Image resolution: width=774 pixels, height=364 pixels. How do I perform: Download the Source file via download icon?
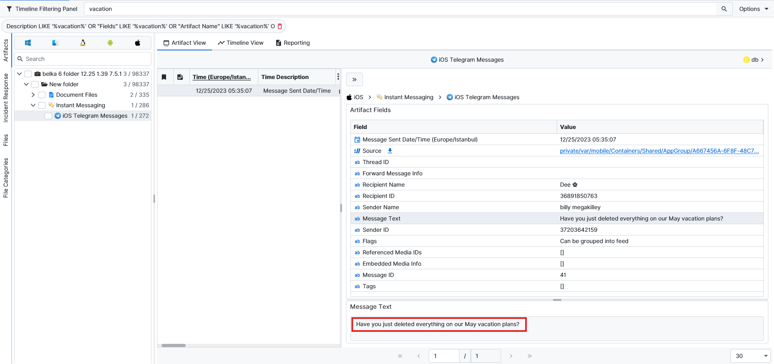click(390, 151)
